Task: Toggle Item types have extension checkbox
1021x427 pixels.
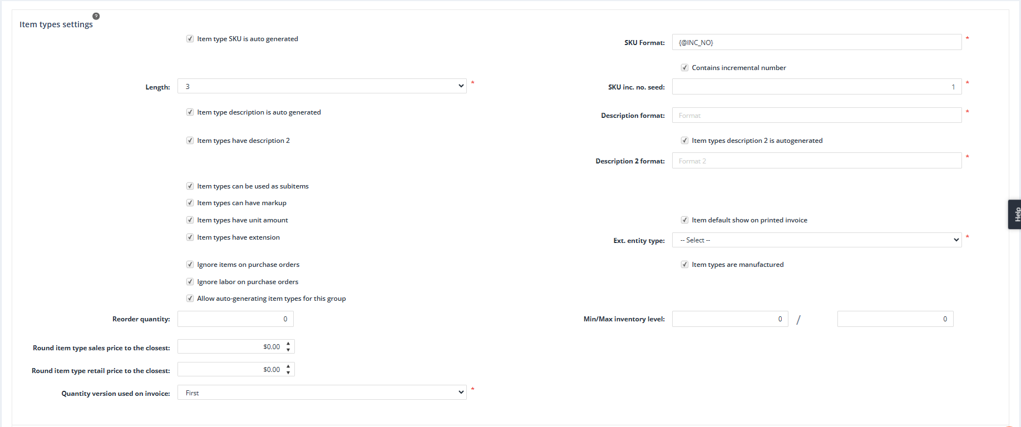Action: (190, 237)
